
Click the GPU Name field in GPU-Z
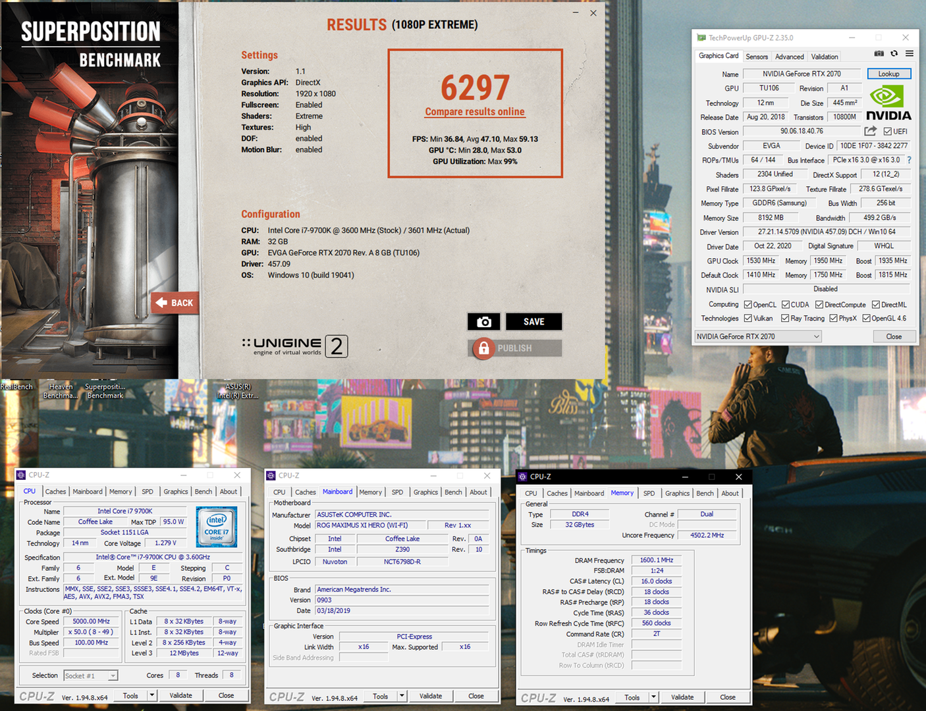(802, 74)
